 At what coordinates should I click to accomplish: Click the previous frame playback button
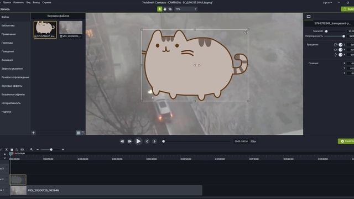pos(122,142)
